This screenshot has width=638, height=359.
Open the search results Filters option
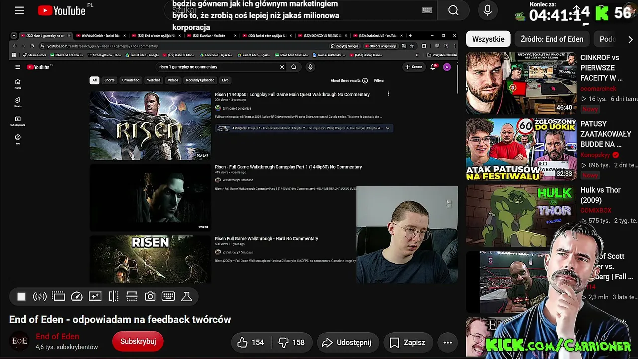pos(379,80)
